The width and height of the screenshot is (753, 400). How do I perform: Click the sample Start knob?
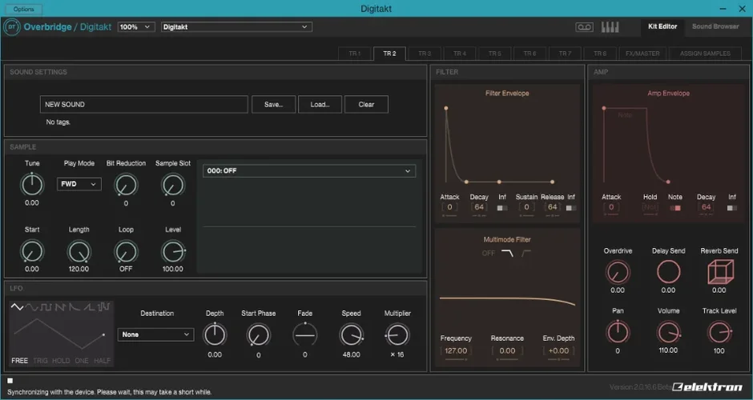pyautogui.click(x=32, y=251)
